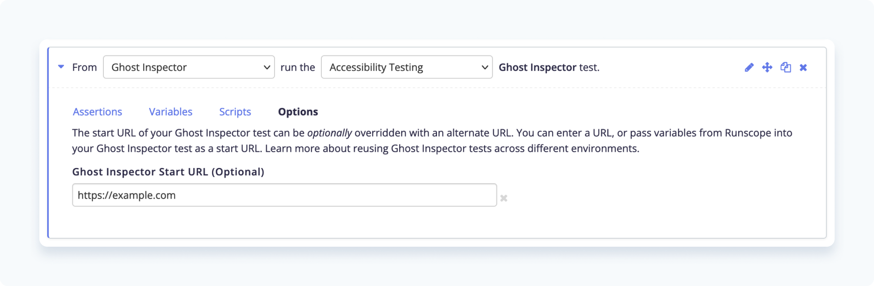Open the Variables tab
Image resolution: width=874 pixels, height=286 pixels.
[171, 112]
